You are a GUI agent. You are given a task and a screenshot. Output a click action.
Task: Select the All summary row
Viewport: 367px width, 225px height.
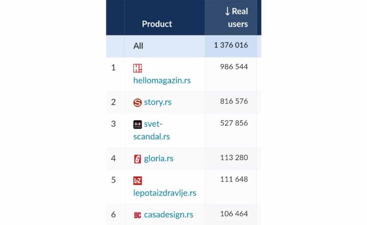coord(183,46)
